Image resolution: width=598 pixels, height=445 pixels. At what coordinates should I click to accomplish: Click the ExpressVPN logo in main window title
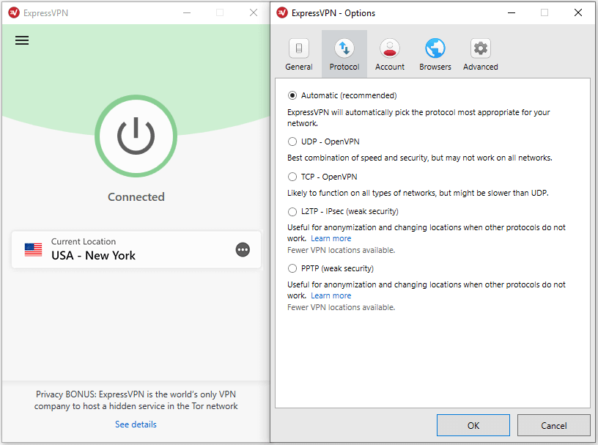pyautogui.click(x=14, y=13)
